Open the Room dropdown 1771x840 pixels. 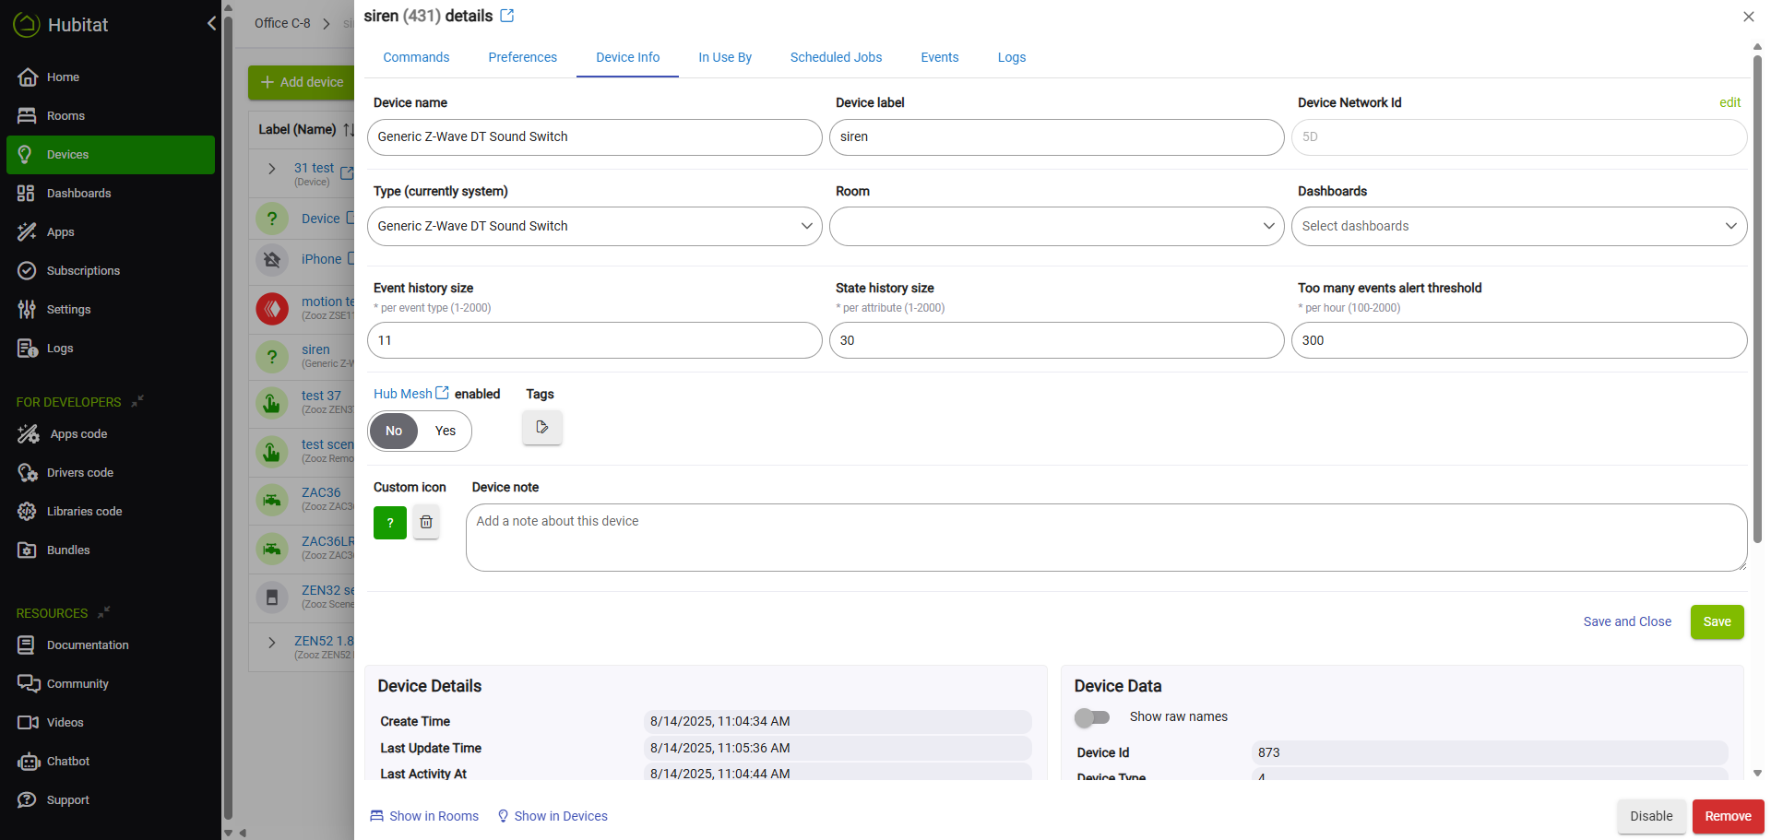[x=1057, y=226]
